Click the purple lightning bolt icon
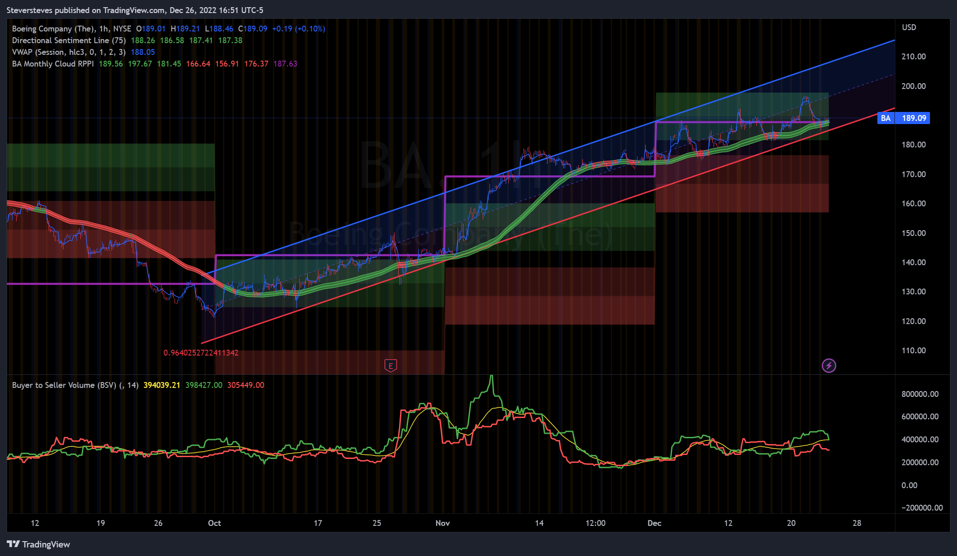 829,365
